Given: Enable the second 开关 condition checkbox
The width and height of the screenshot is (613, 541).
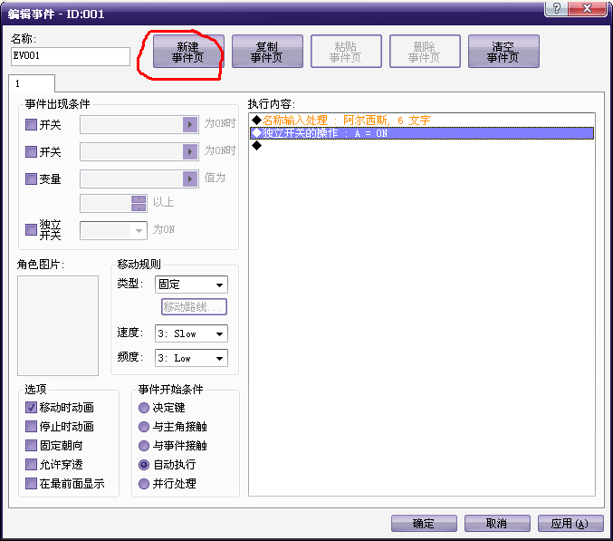Looking at the screenshot, I should coord(31,151).
